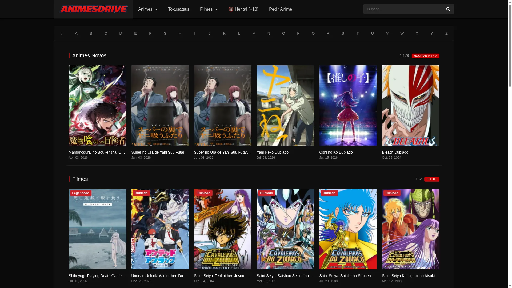Click date 'Mar. 12, 1988'
512x288 pixels.
coord(392,281)
